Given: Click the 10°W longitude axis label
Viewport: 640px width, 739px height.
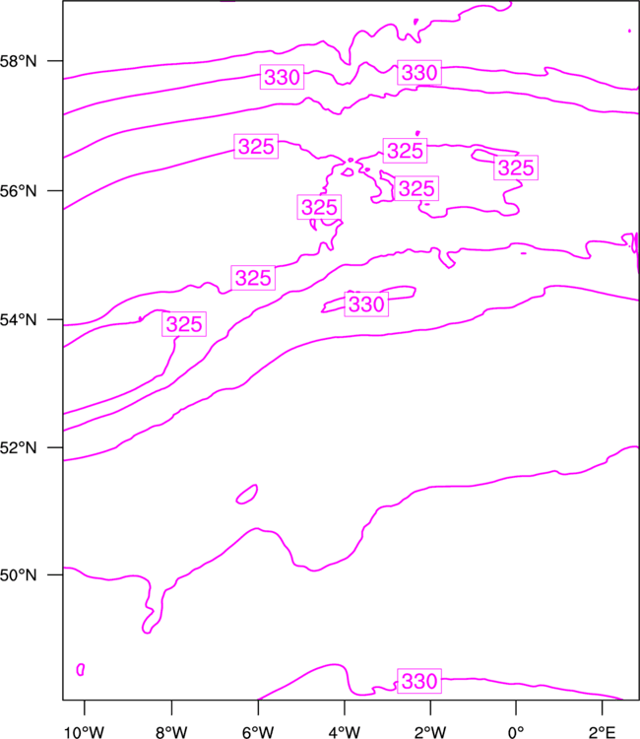Looking at the screenshot, I should (85, 732).
